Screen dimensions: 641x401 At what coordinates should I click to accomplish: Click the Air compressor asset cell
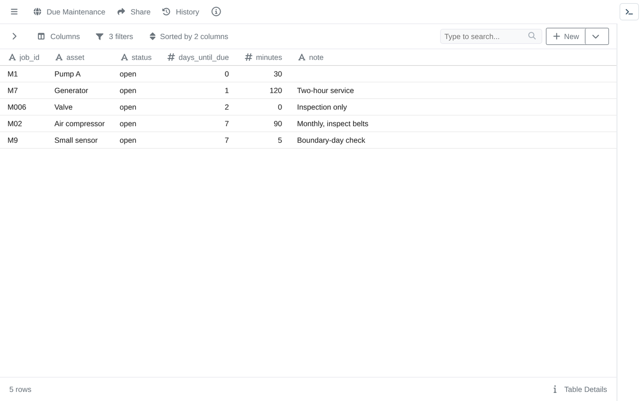coord(80,124)
